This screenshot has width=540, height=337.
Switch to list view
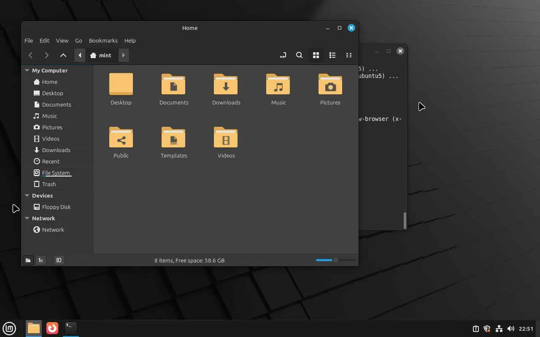332,55
